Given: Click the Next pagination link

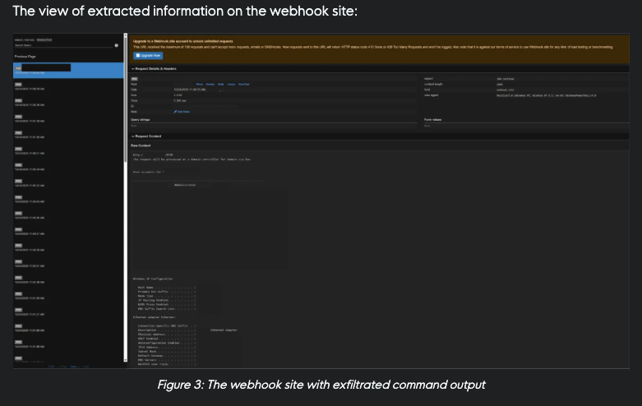Looking at the screenshot, I should pyautogui.click(x=73, y=367).
